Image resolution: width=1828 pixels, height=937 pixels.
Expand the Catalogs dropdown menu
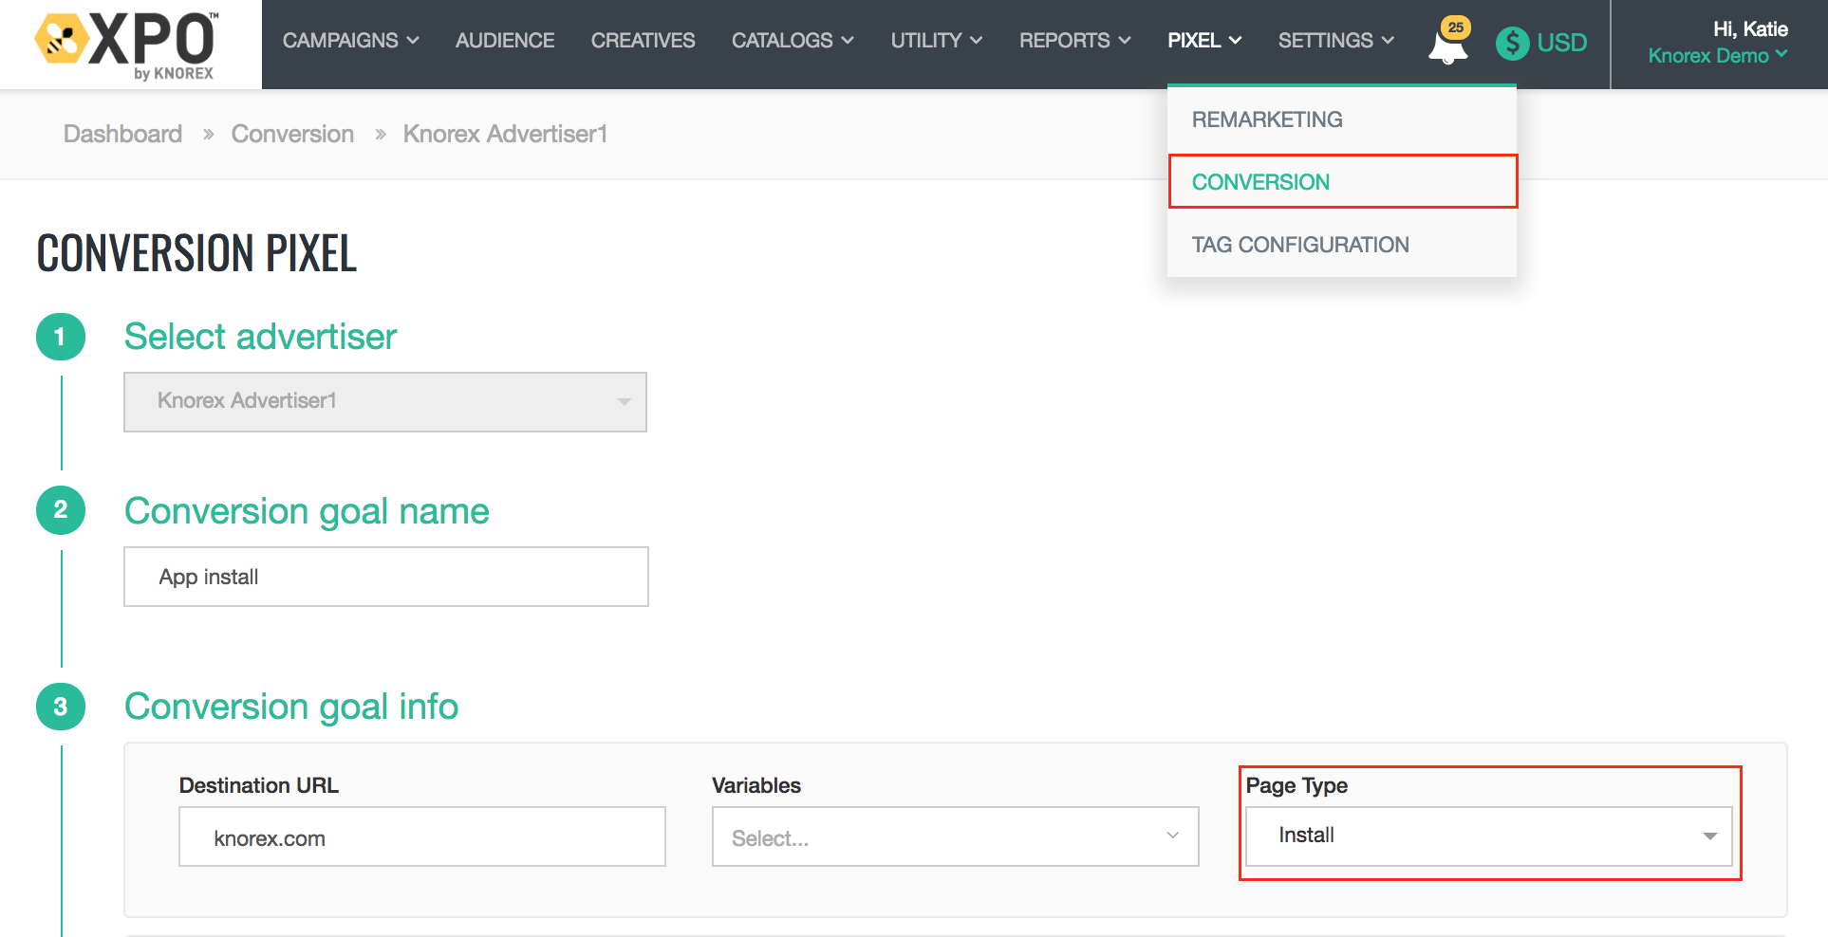coord(792,41)
